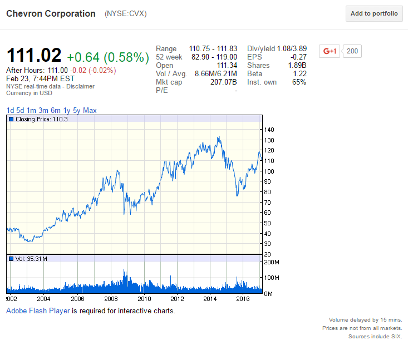Screen dimensions: 408x345
Task: Click the EPS value -0.27
Action: point(298,57)
